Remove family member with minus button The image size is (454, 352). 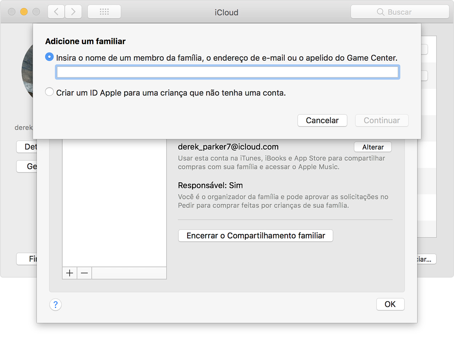84,273
